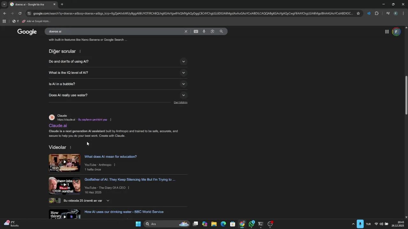The width and height of the screenshot is (408, 229).
Task: Click the address bar URL
Action: point(193,13)
